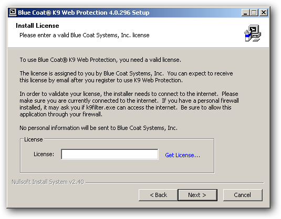Close the setup window with the X button
Viewport: 281px width, 219px height.
264,13
